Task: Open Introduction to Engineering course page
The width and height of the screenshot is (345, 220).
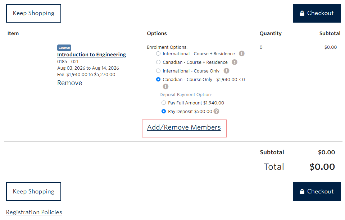Action: 91,55
